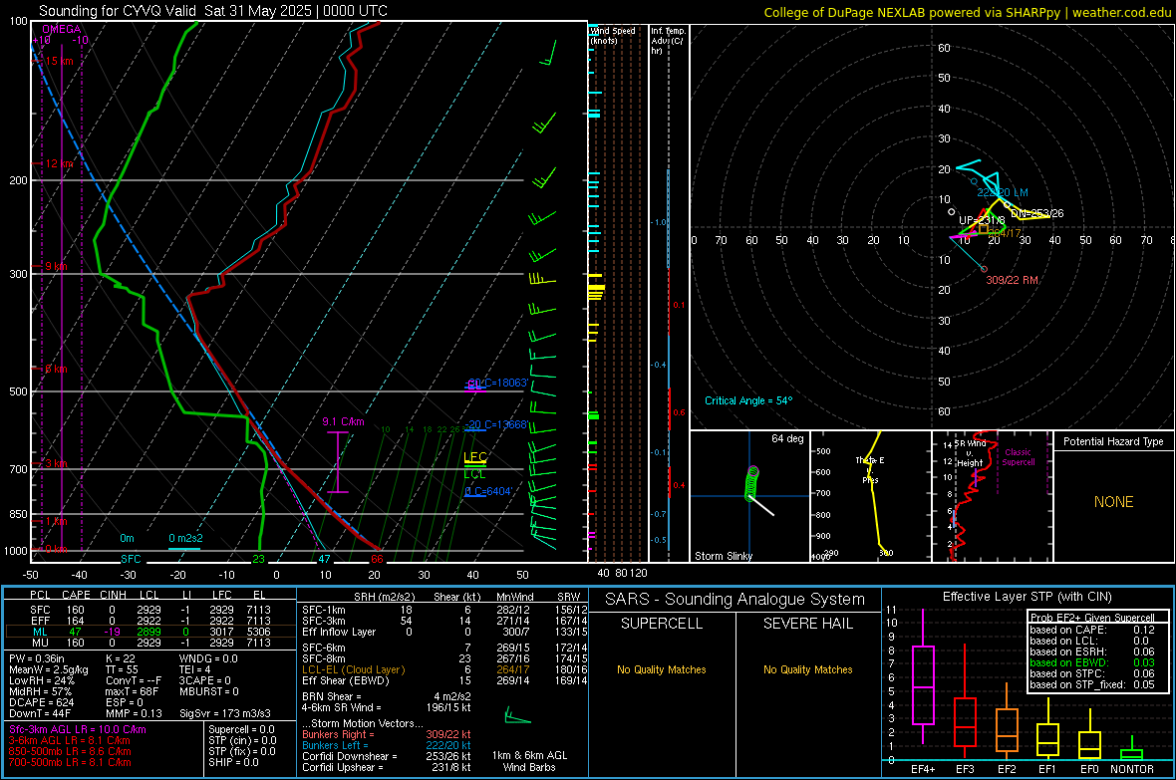Screen dimensions: 1176x780
Task: Click the 'SHIP = 0.0' value
Action: [233, 762]
